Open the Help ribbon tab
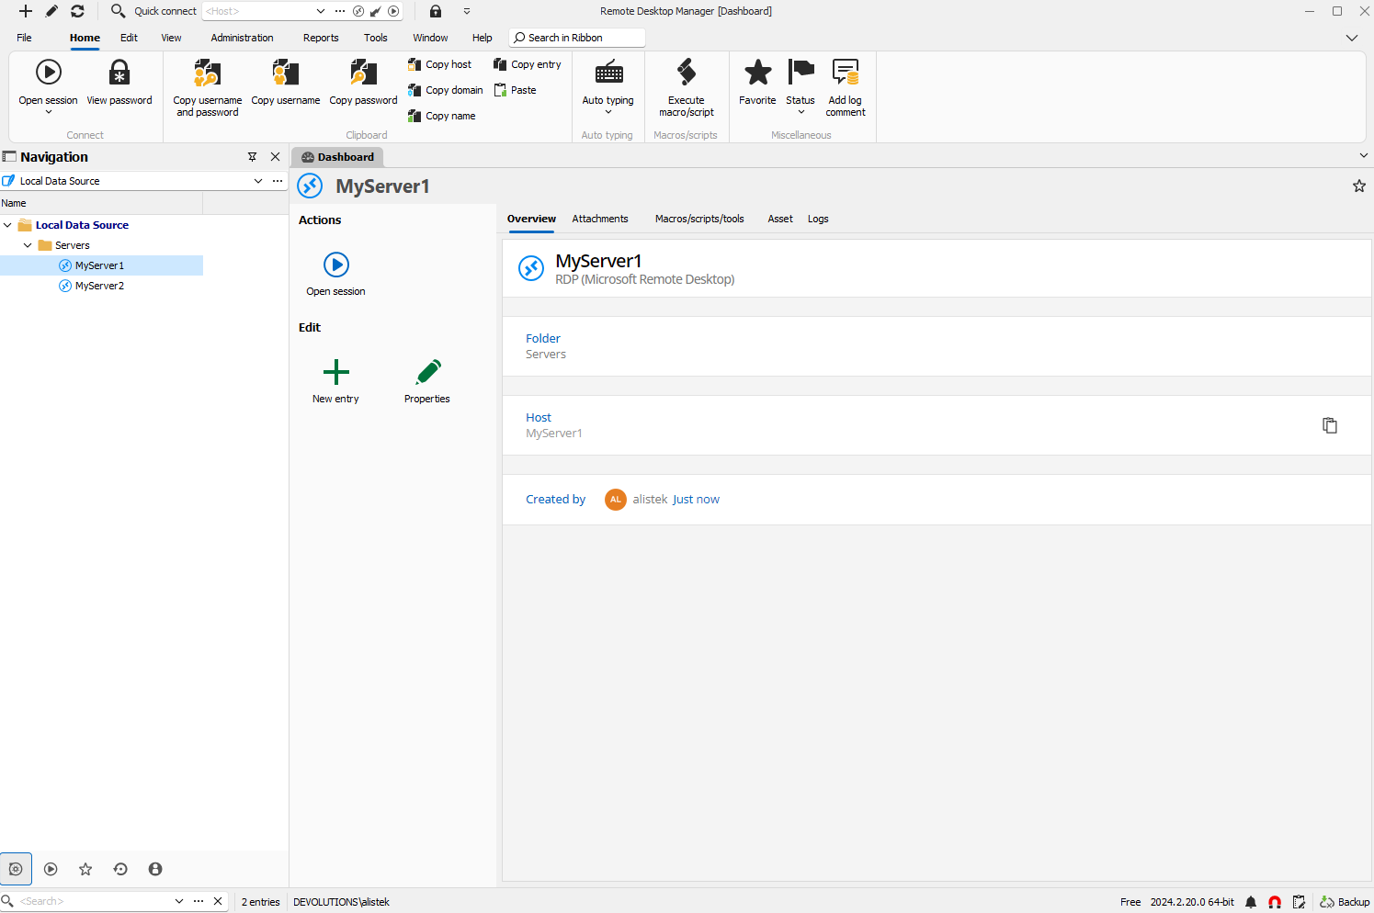 pos(483,38)
